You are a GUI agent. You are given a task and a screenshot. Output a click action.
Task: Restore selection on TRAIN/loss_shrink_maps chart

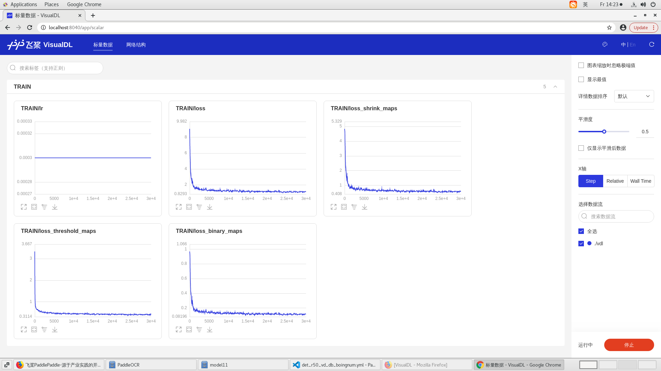pos(344,207)
